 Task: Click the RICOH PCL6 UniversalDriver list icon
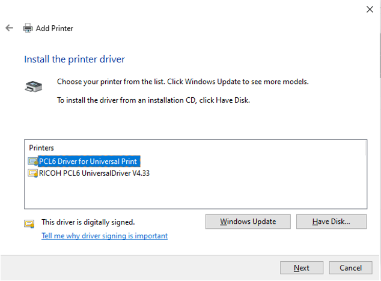point(32,174)
